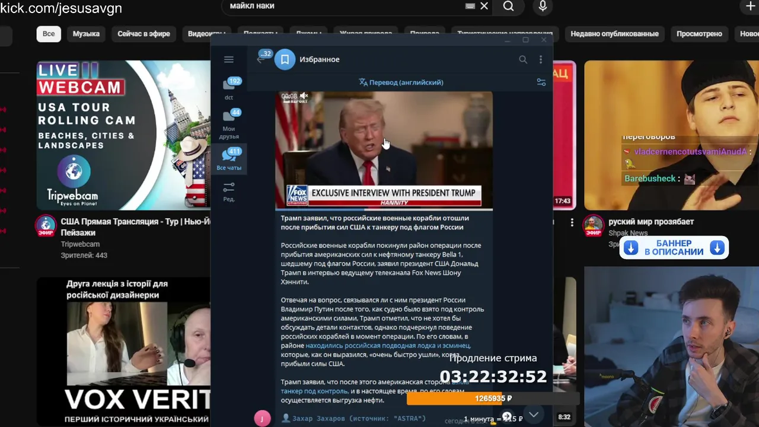Open the Мои друзья chat folder
Image resolution: width=759 pixels, height=427 pixels.
point(229,124)
